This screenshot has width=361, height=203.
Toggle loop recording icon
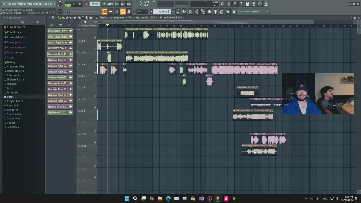(129, 4)
